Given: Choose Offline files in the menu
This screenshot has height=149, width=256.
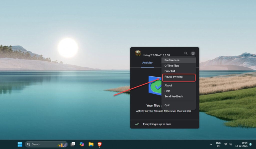Looking at the screenshot, I should pos(178,66).
